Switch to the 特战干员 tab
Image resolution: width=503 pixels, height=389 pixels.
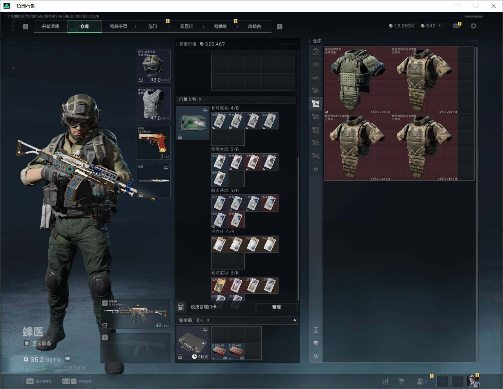[x=118, y=26]
